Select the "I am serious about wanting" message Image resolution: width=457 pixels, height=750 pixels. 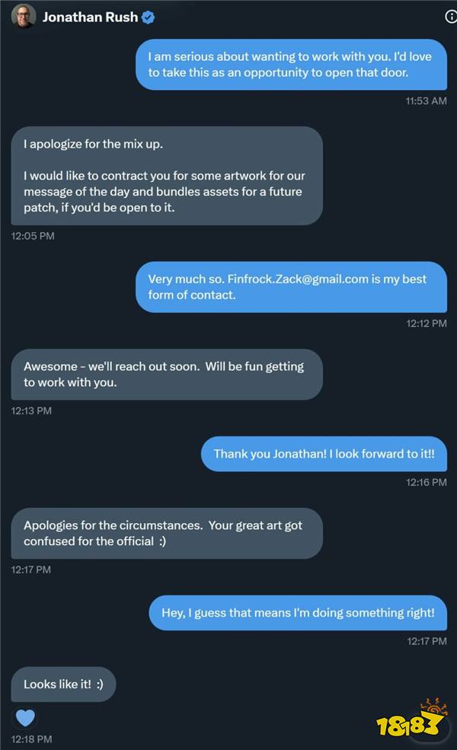tap(291, 64)
